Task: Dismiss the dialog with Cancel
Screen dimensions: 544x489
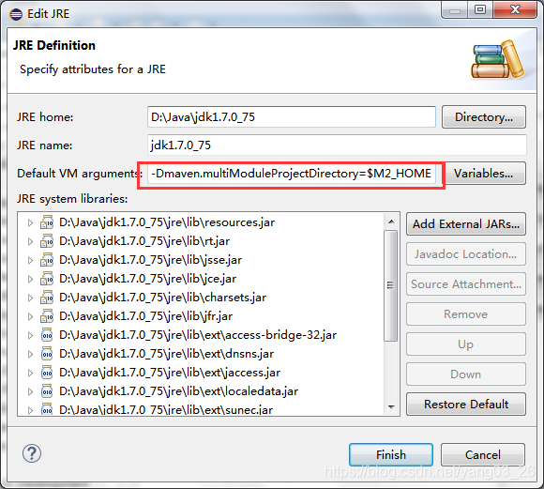Action: pos(483,454)
